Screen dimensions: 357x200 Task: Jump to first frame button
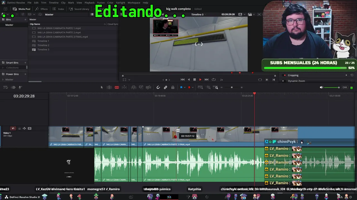(182, 80)
